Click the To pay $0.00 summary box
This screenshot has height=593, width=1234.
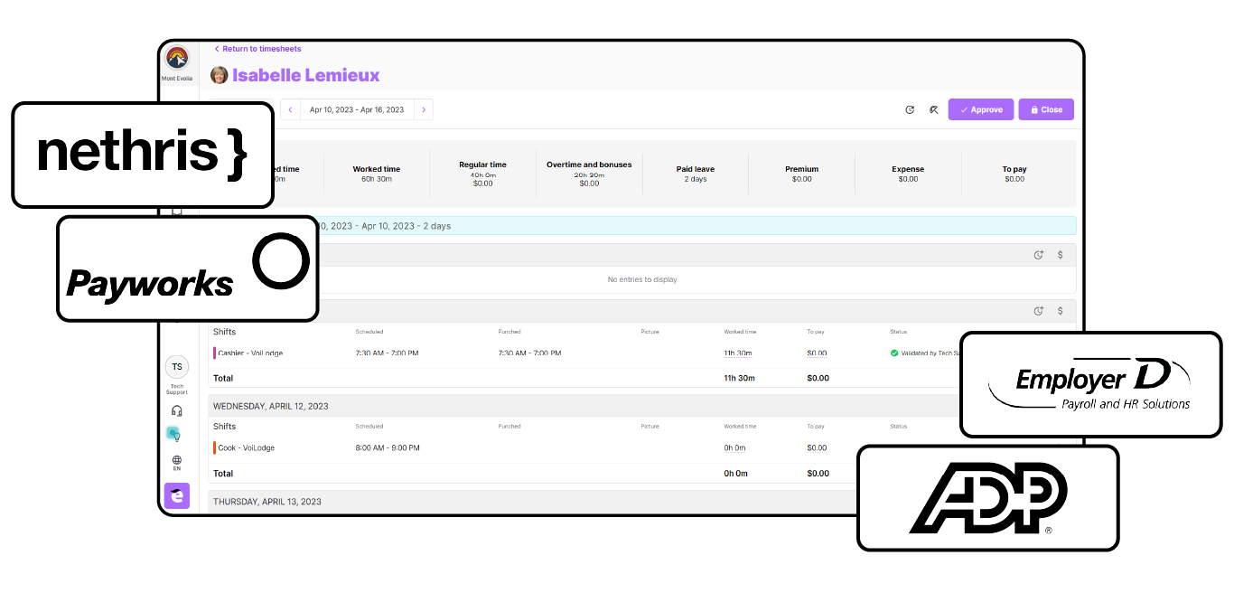[x=1014, y=174]
